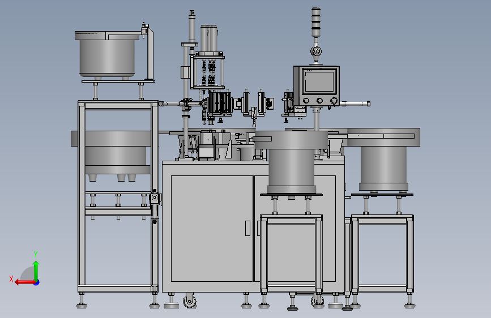The width and height of the screenshot is (491, 318).
Task: Select the cabinet door handle on the base
Action: tap(247, 228)
